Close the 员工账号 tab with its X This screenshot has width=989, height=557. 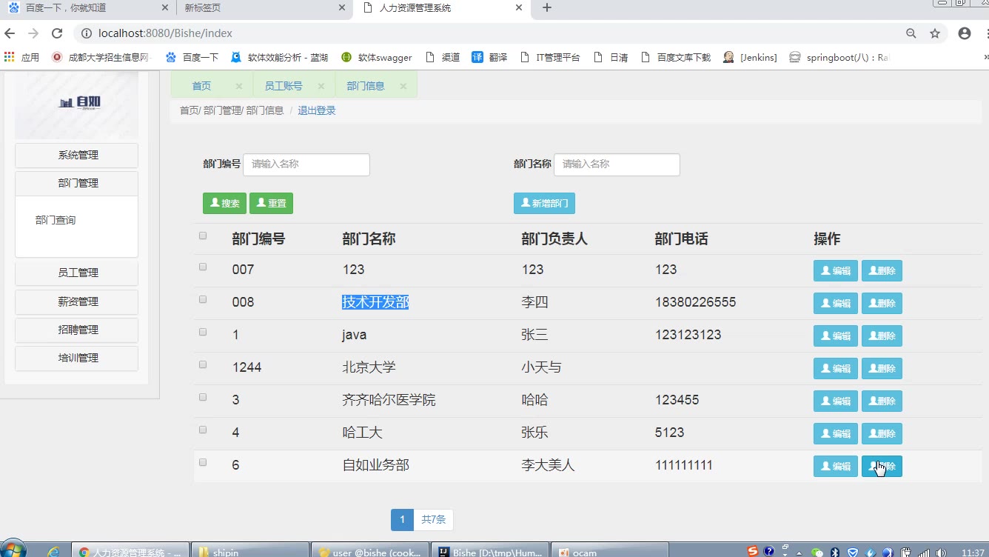click(x=321, y=86)
